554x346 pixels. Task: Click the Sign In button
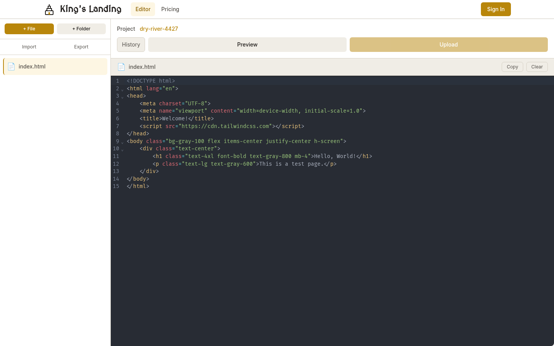point(496,9)
